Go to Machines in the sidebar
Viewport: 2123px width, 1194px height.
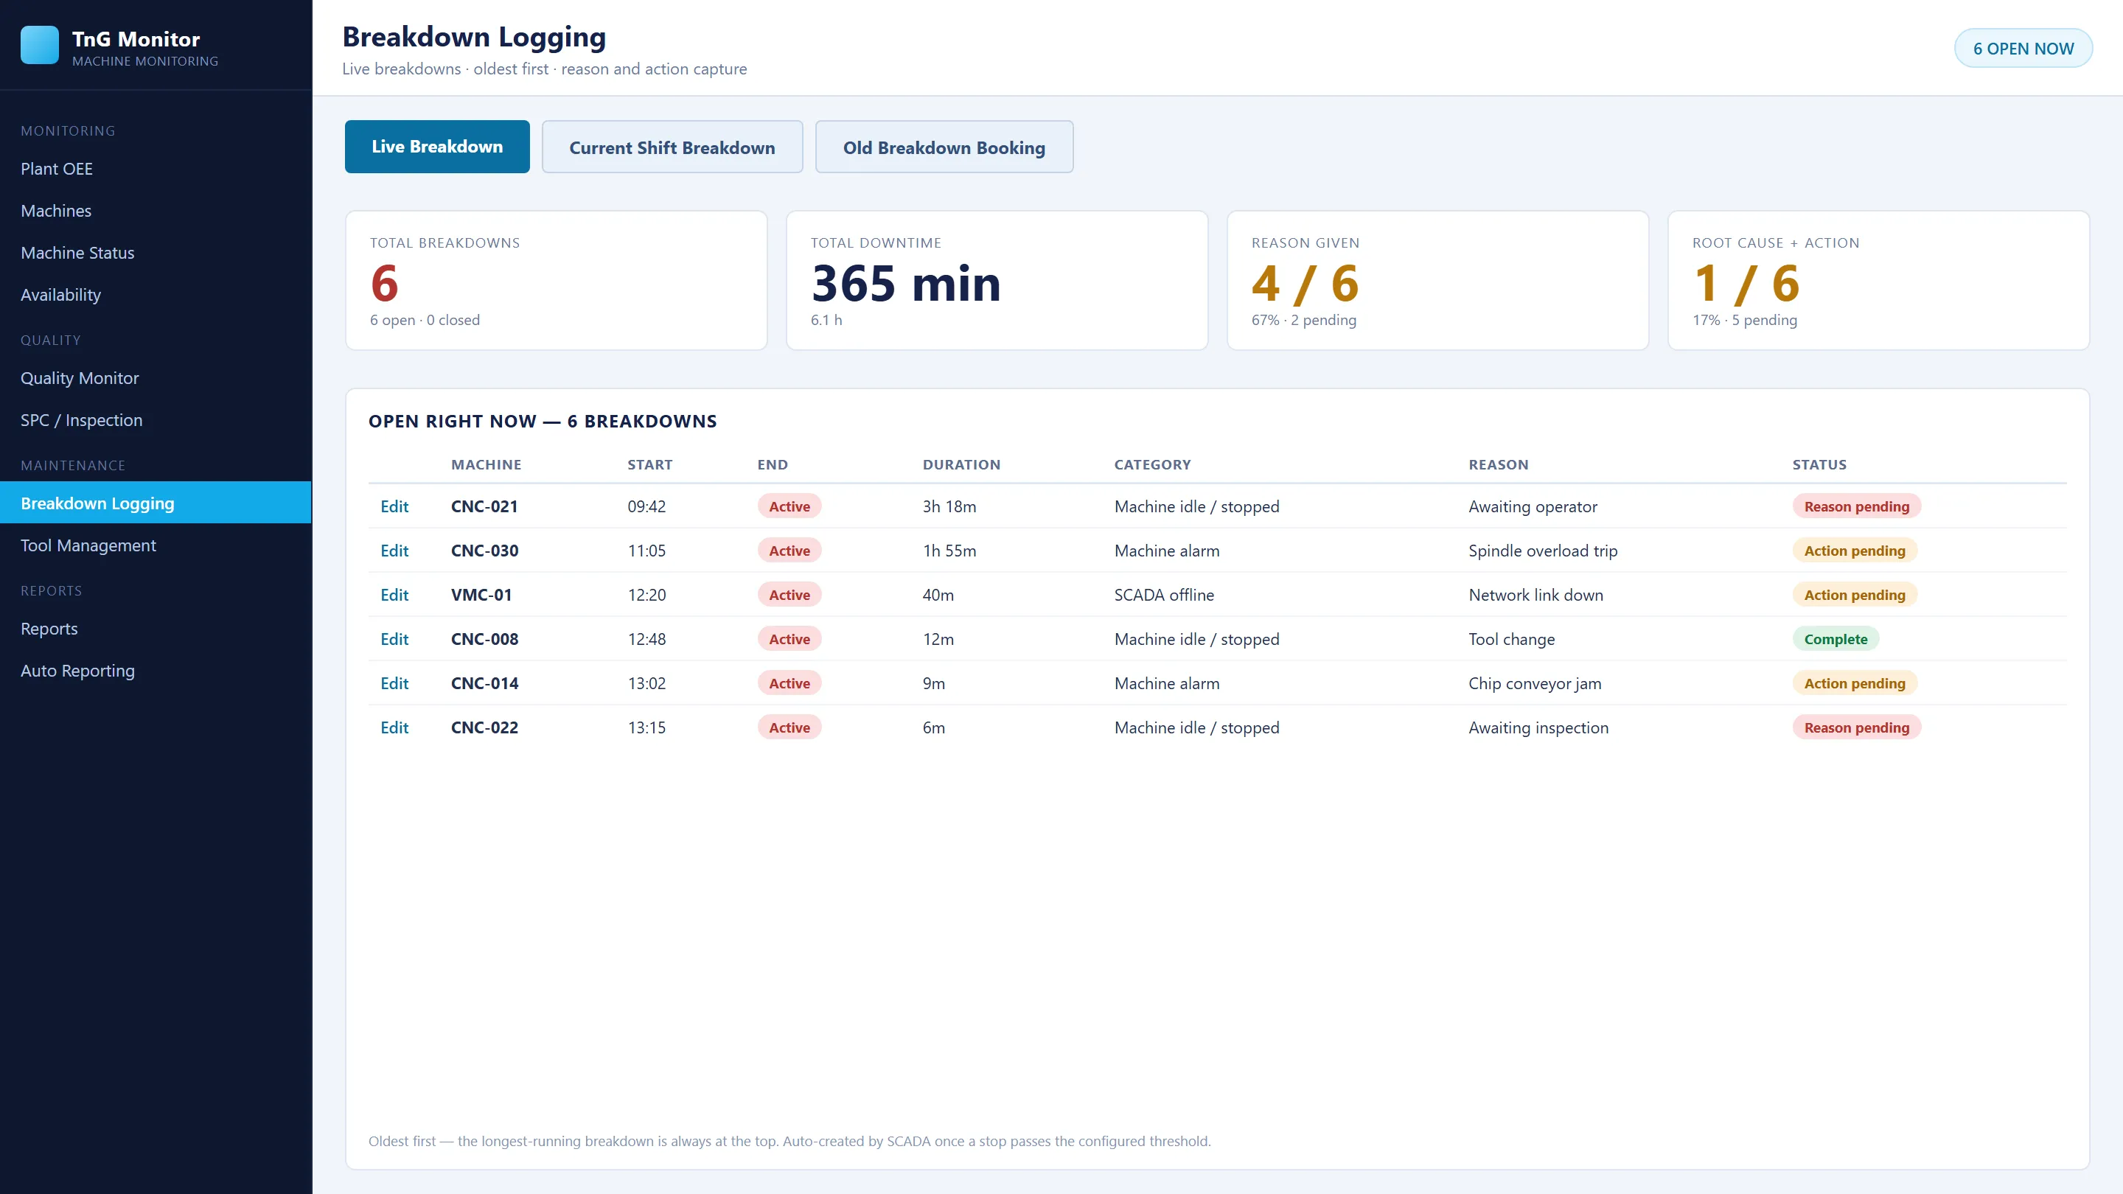coord(156,211)
